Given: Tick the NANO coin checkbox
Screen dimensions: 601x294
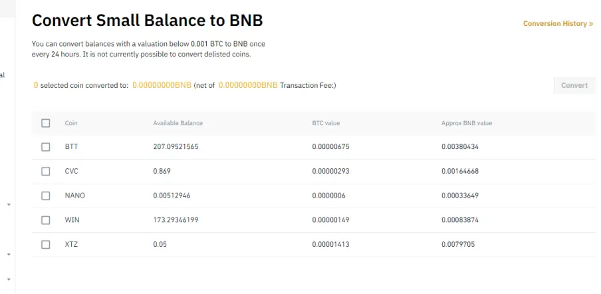Looking at the screenshot, I should point(46,196).
